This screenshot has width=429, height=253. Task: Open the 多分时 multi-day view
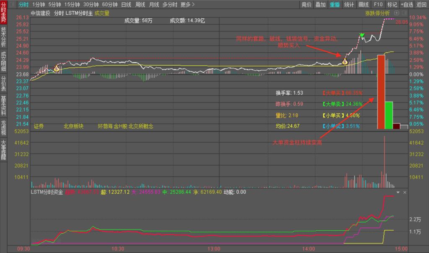click(170, 5)
